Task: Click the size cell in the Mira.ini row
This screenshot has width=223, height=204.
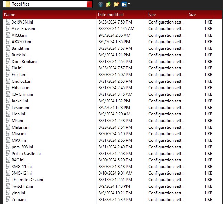Action: pyautogui.click(x=208, y=133)
